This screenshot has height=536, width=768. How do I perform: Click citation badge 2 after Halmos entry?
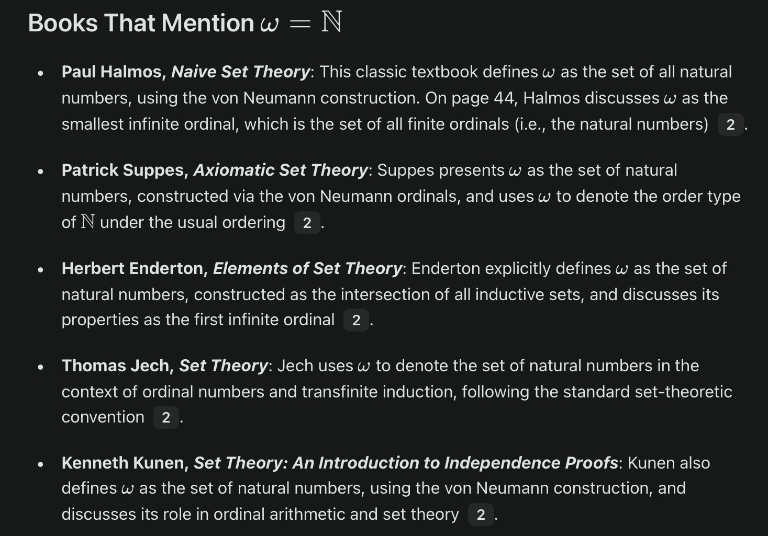730,124
